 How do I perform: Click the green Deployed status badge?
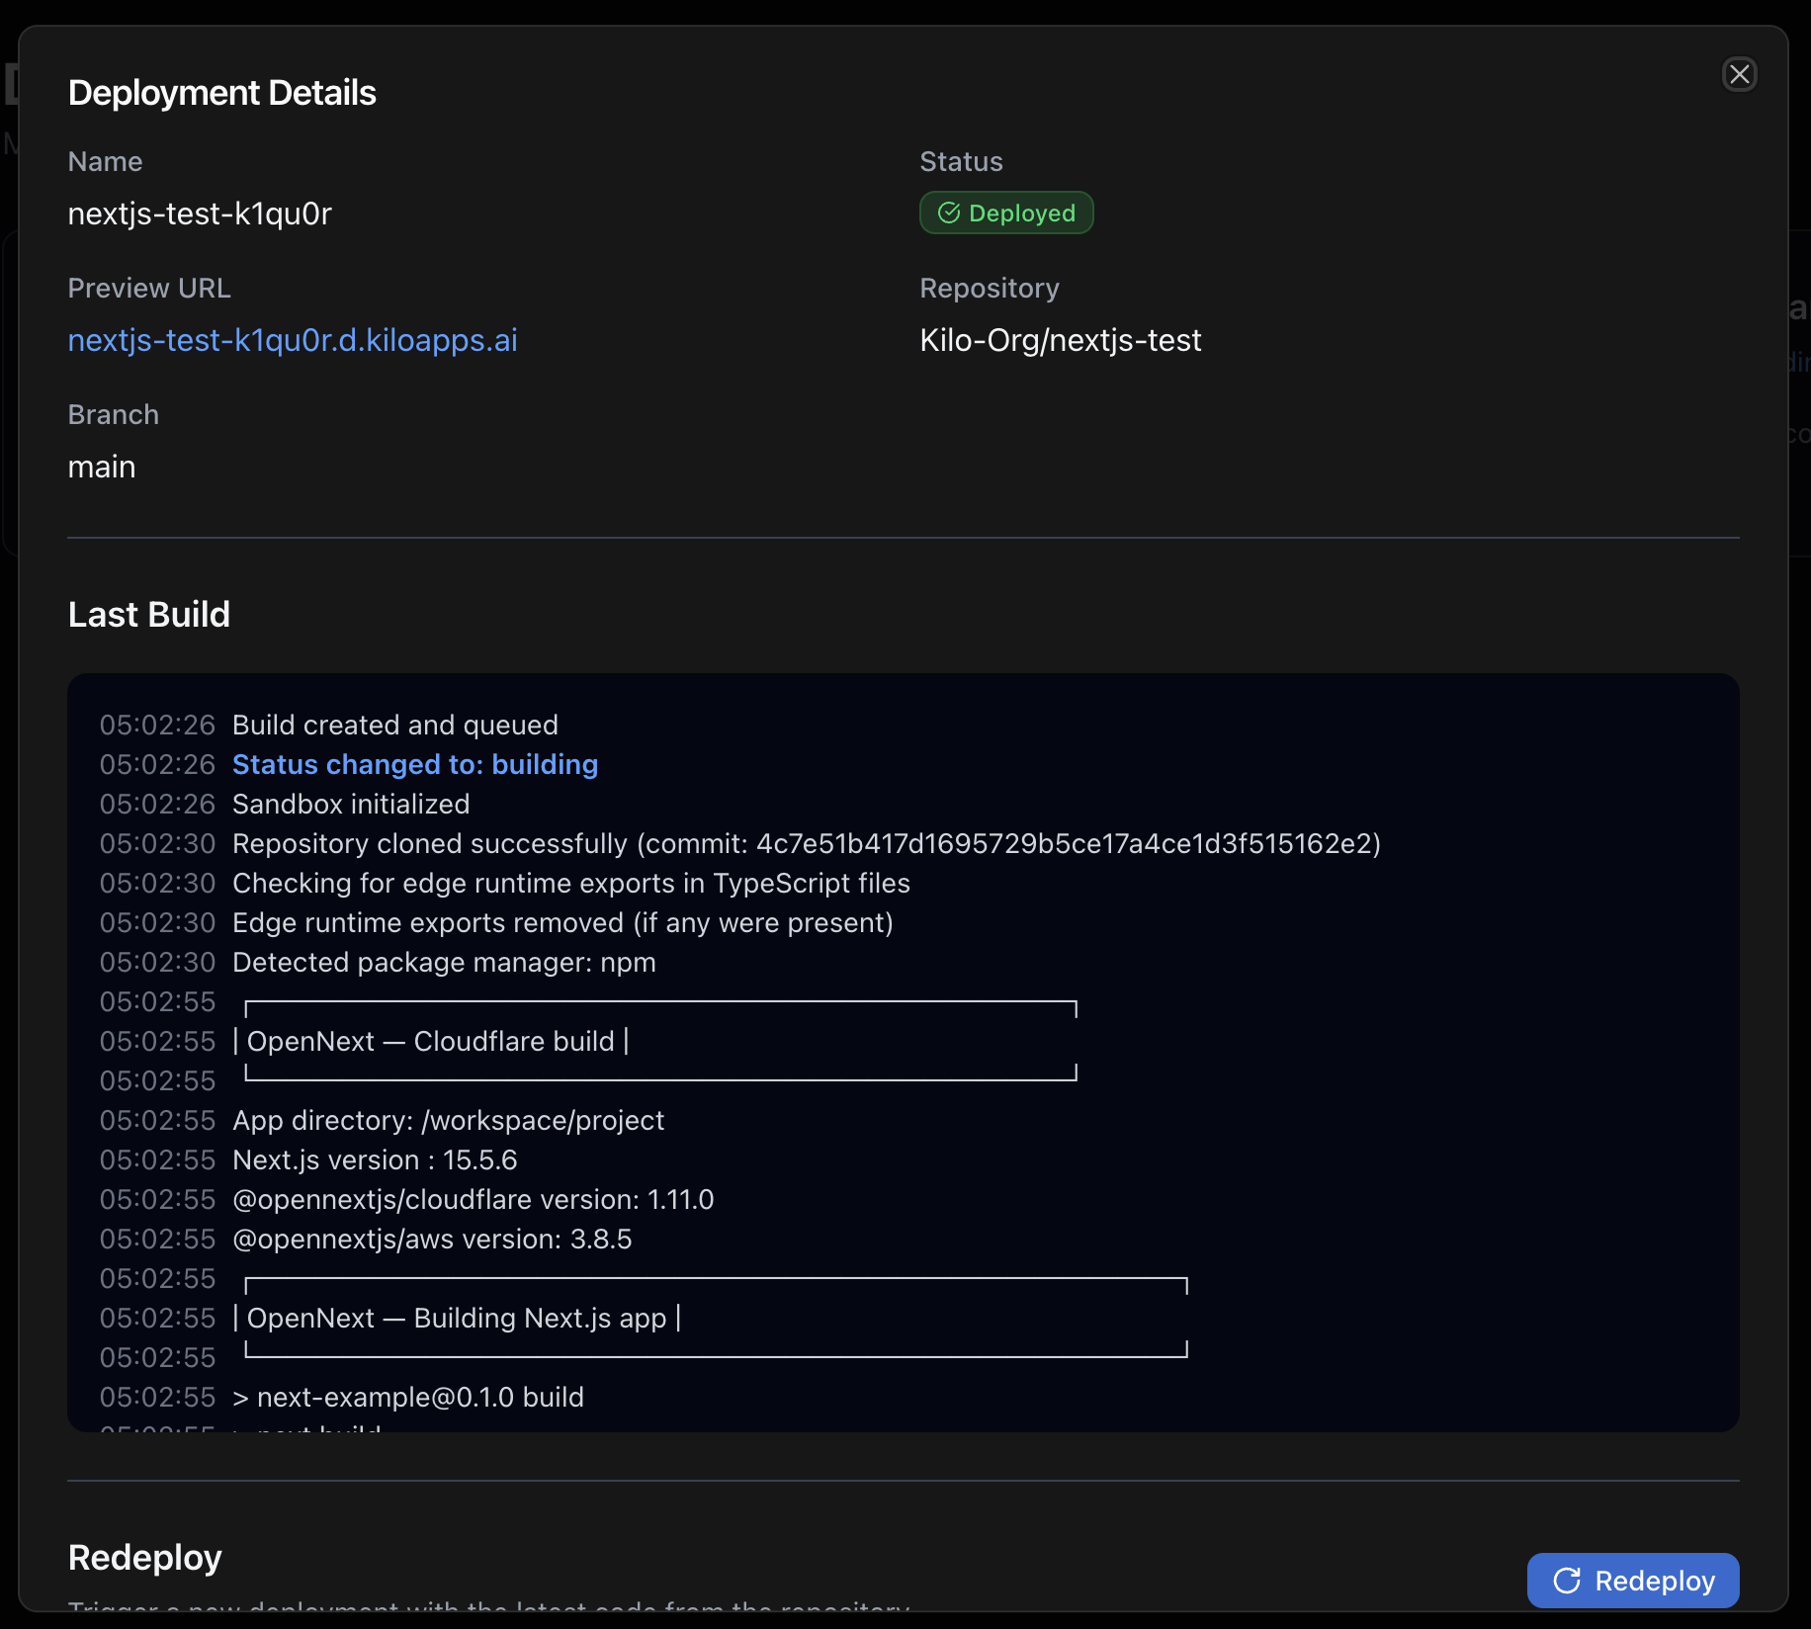click(1006, 213)
